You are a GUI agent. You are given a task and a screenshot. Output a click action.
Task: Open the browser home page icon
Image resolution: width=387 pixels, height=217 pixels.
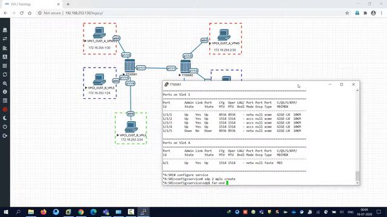click(x=30, y=13)
